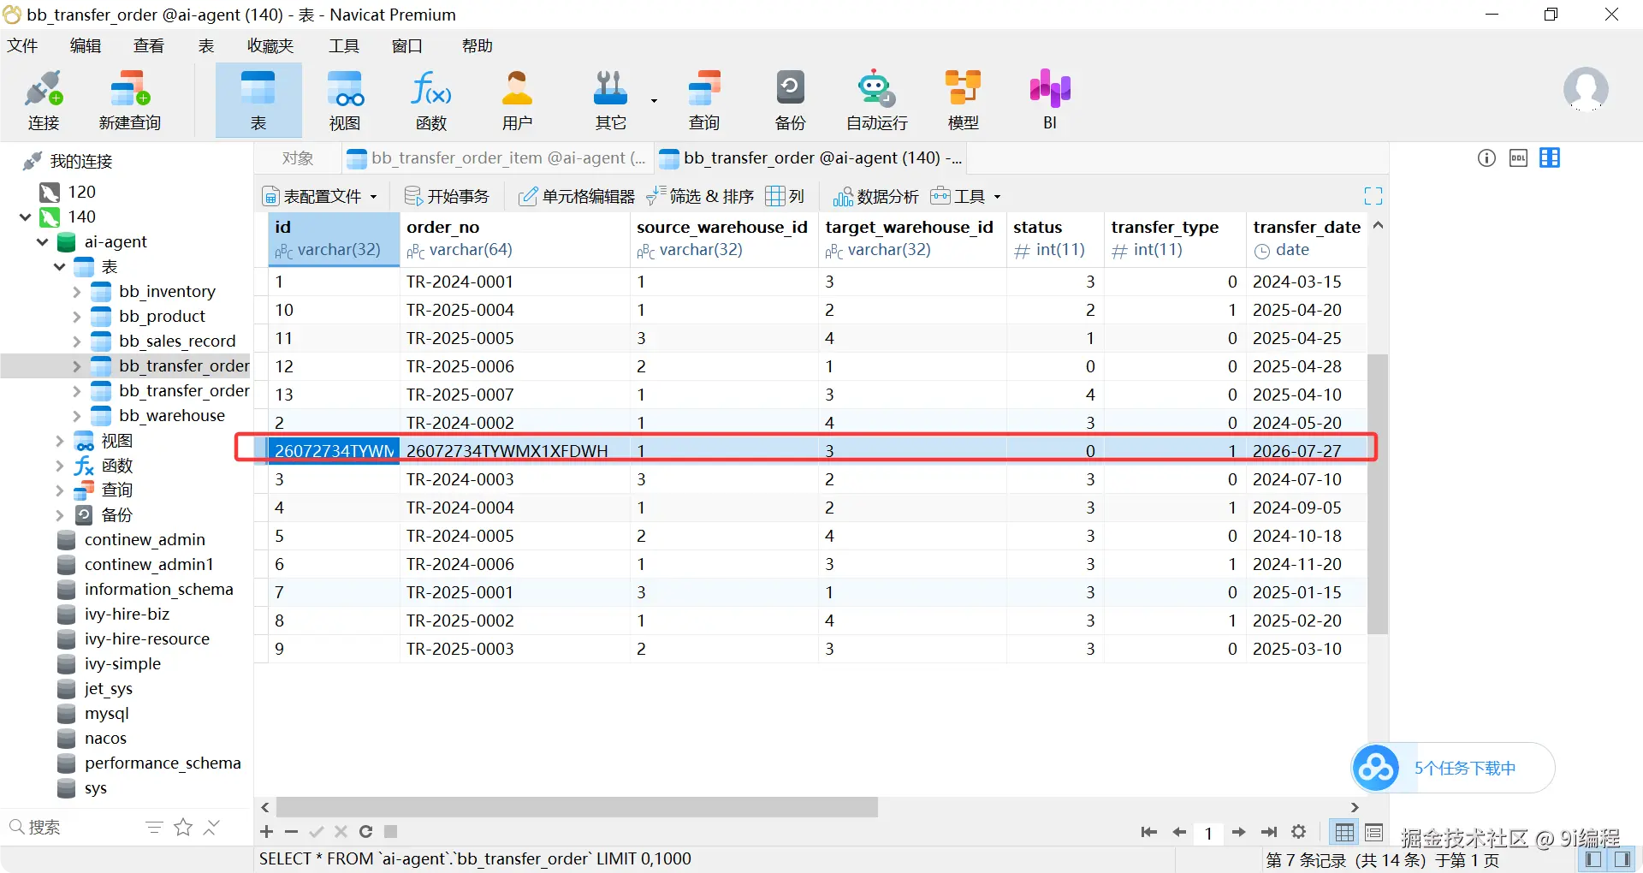Open the 函数 functions toolbar icon

click(x=431, y=101)
